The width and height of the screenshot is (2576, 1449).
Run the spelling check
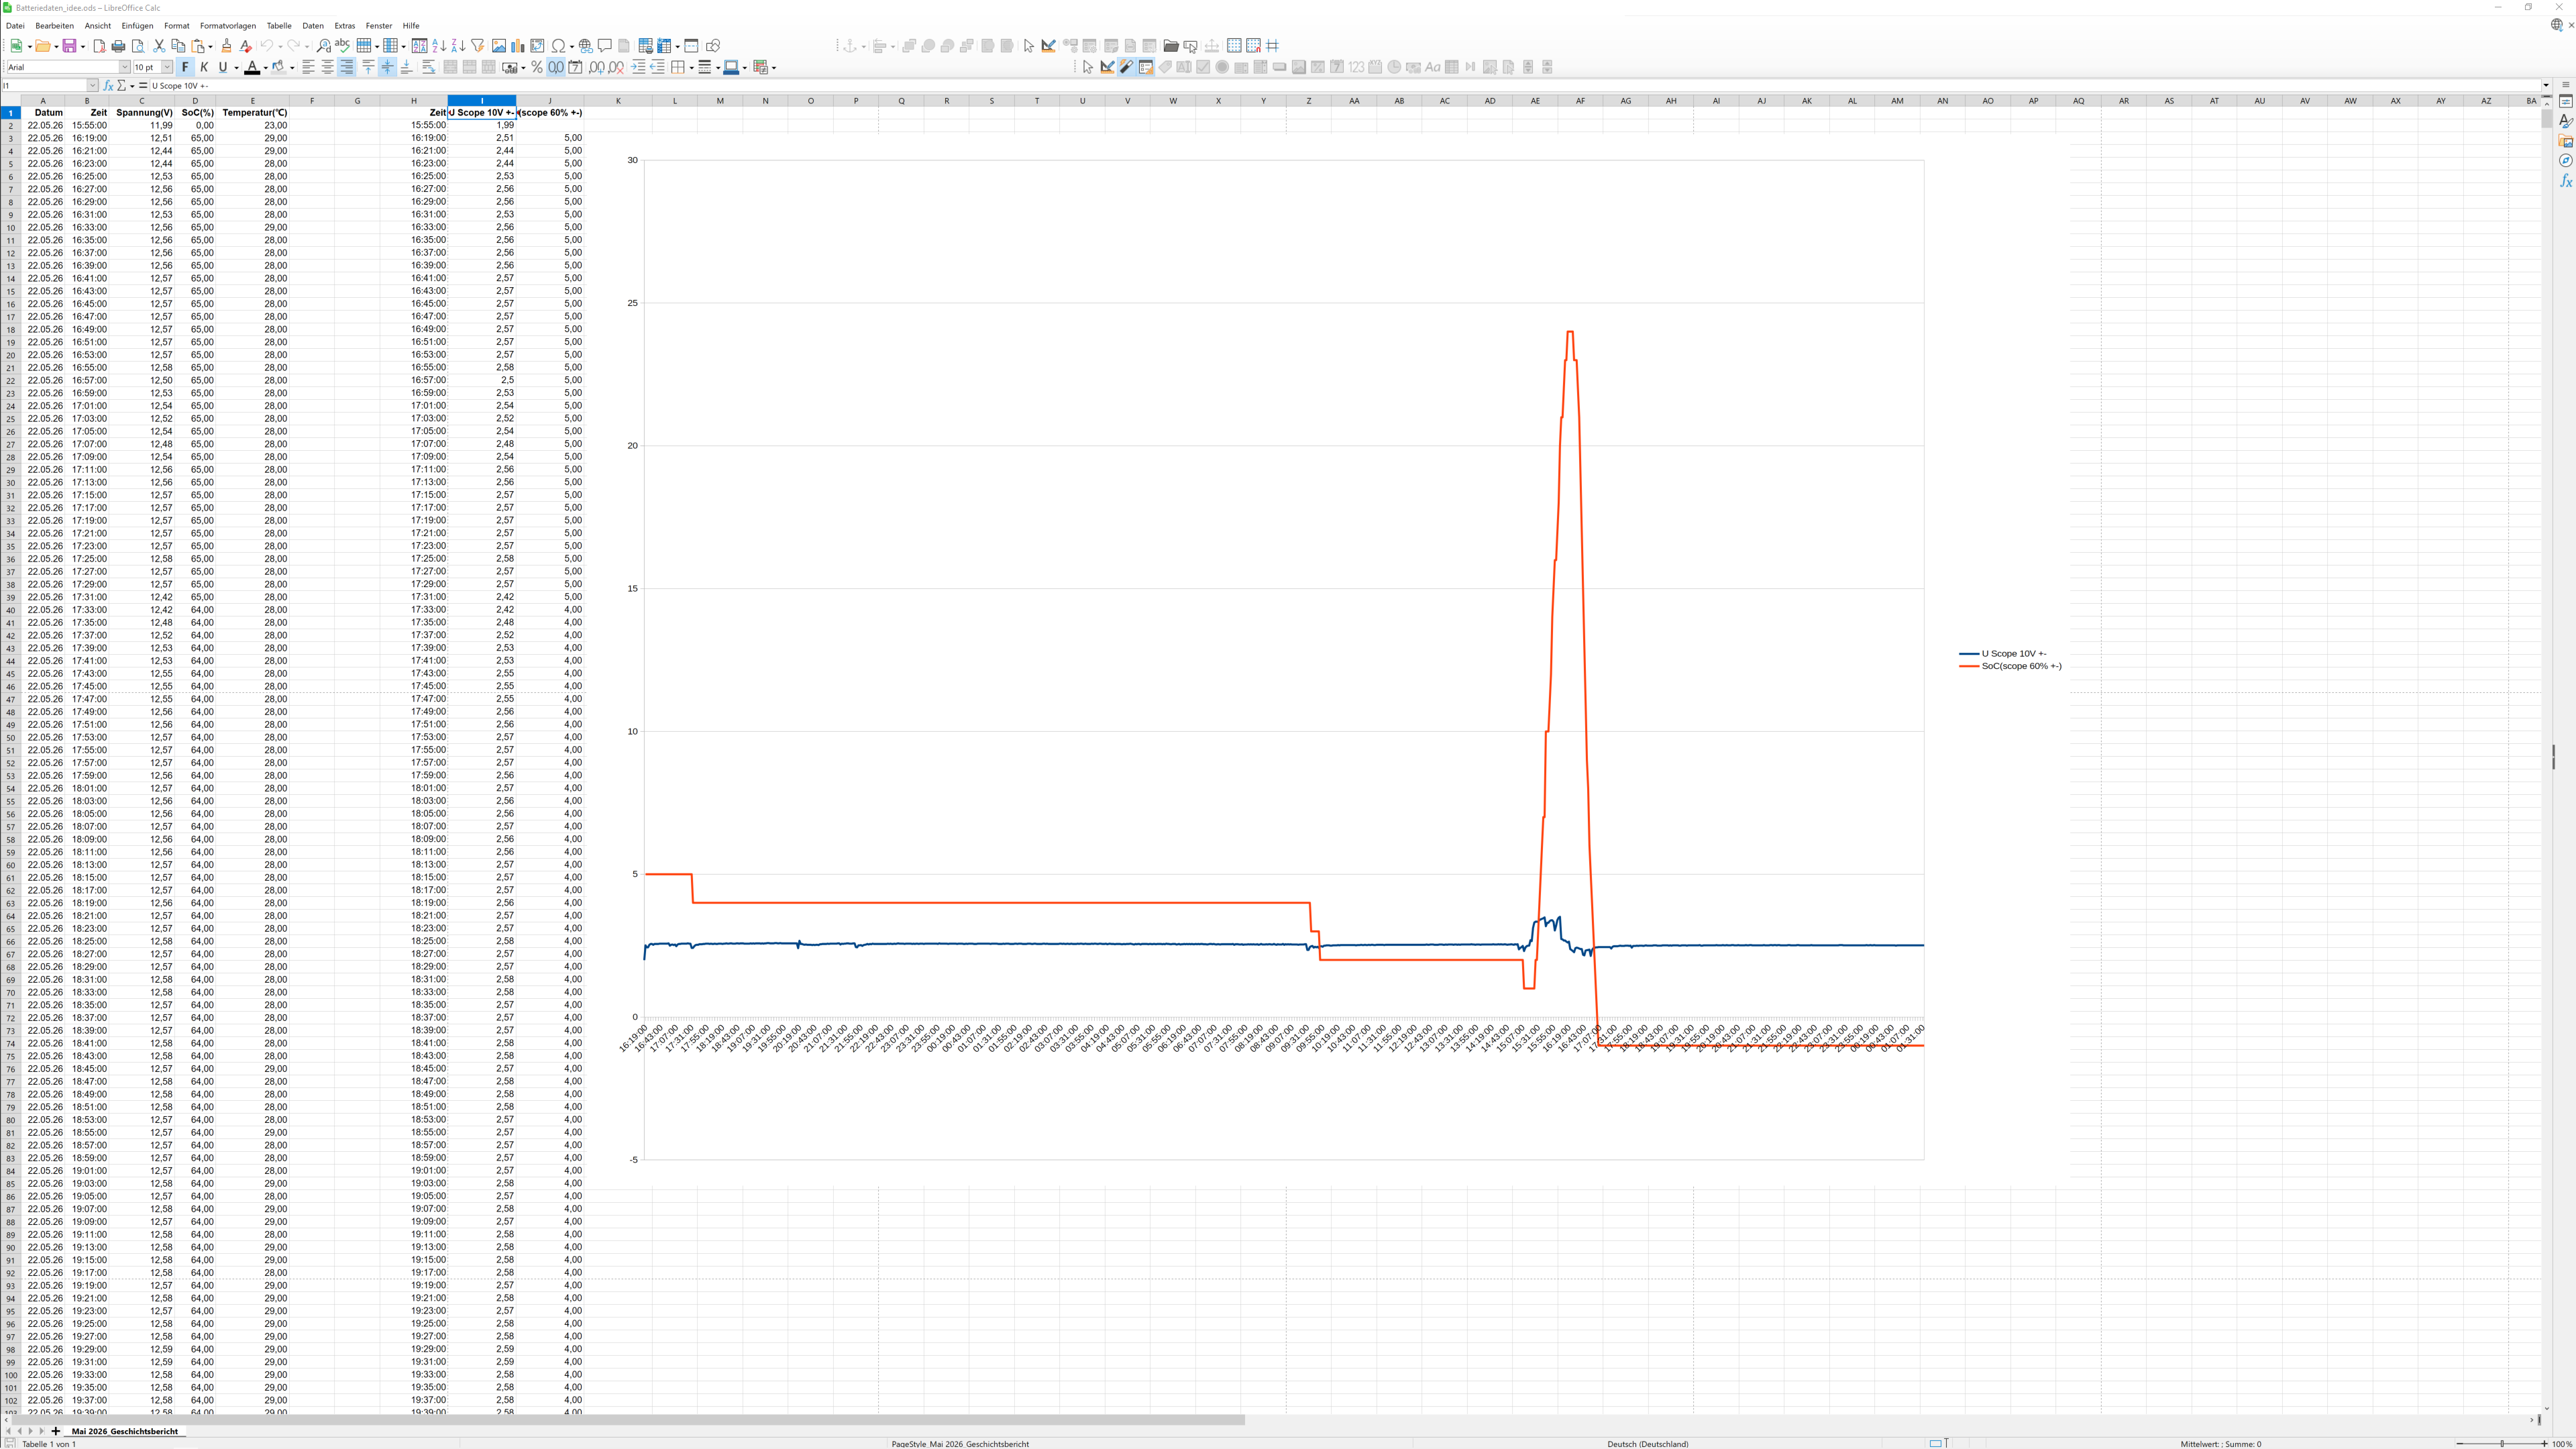343,46
